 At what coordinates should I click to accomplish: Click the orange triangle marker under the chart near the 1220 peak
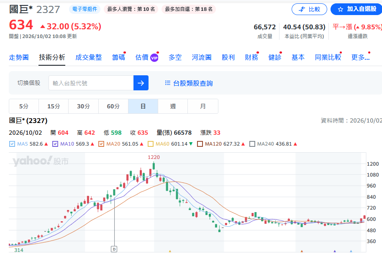click(170, 251)
